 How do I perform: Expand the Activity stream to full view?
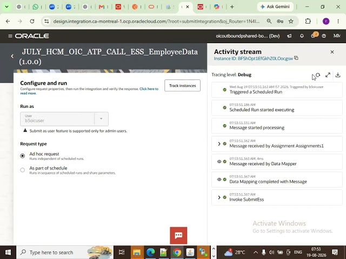pos(328,75)
